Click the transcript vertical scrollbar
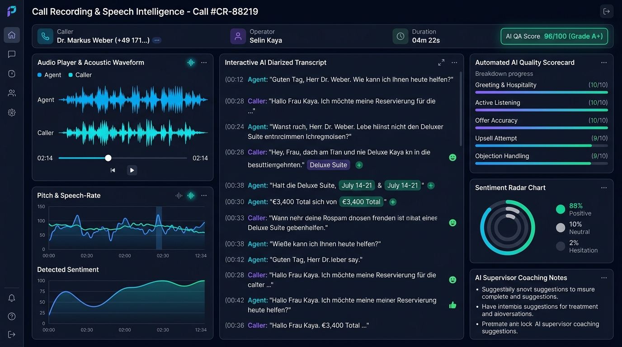Viewport: 622px width, 347px height. coord(461,108)
